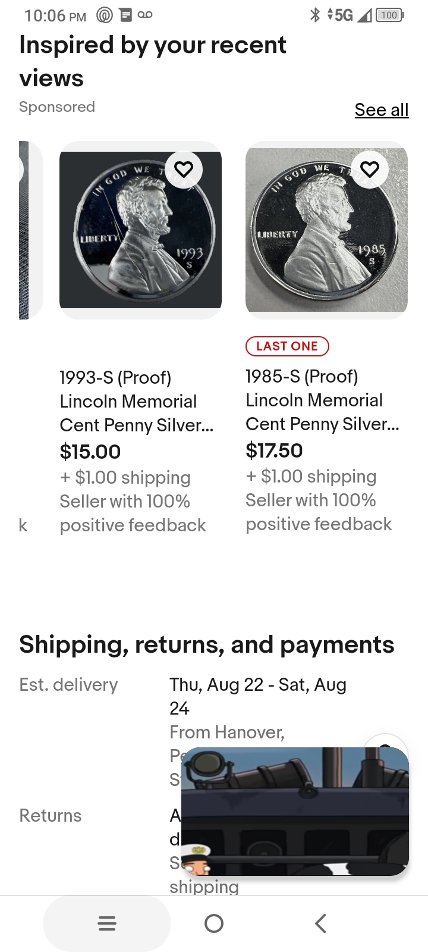This screenshot has width=428, height=952.
Task: Tap the See all link
Action: click(381, 110)
